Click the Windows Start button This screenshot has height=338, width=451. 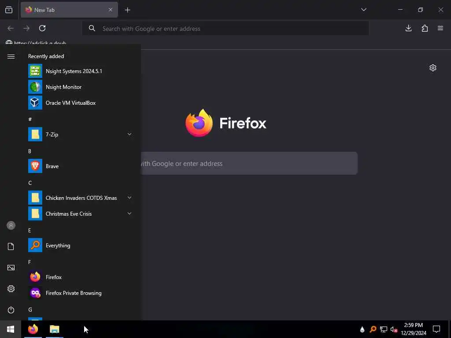[11, 329]
